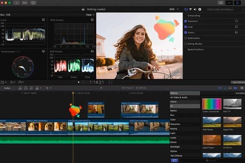Toggle the Effects browser icon in the timeline bar
This screenshot has height=163, width=245.
(242, 88)
